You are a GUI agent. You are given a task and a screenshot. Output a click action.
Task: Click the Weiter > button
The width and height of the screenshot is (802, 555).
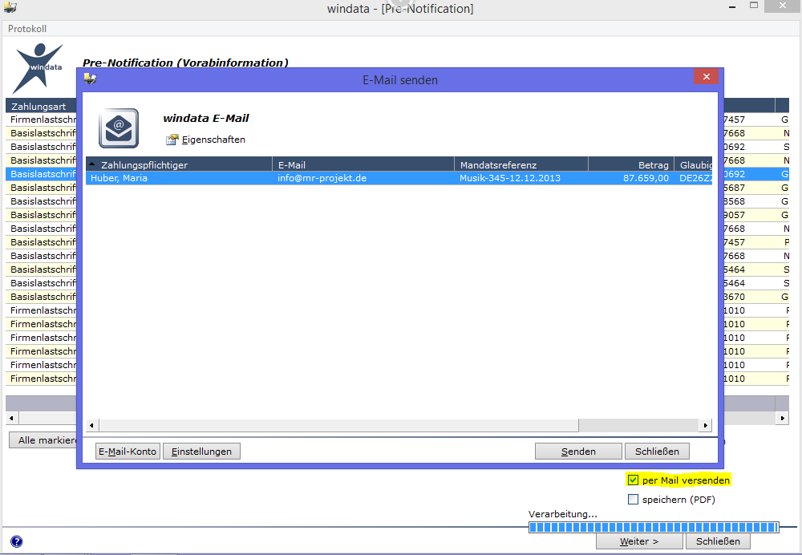click(639, 541)
